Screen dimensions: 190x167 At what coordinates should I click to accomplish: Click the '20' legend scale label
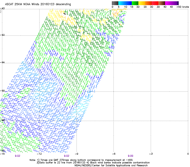pos(138,7)
